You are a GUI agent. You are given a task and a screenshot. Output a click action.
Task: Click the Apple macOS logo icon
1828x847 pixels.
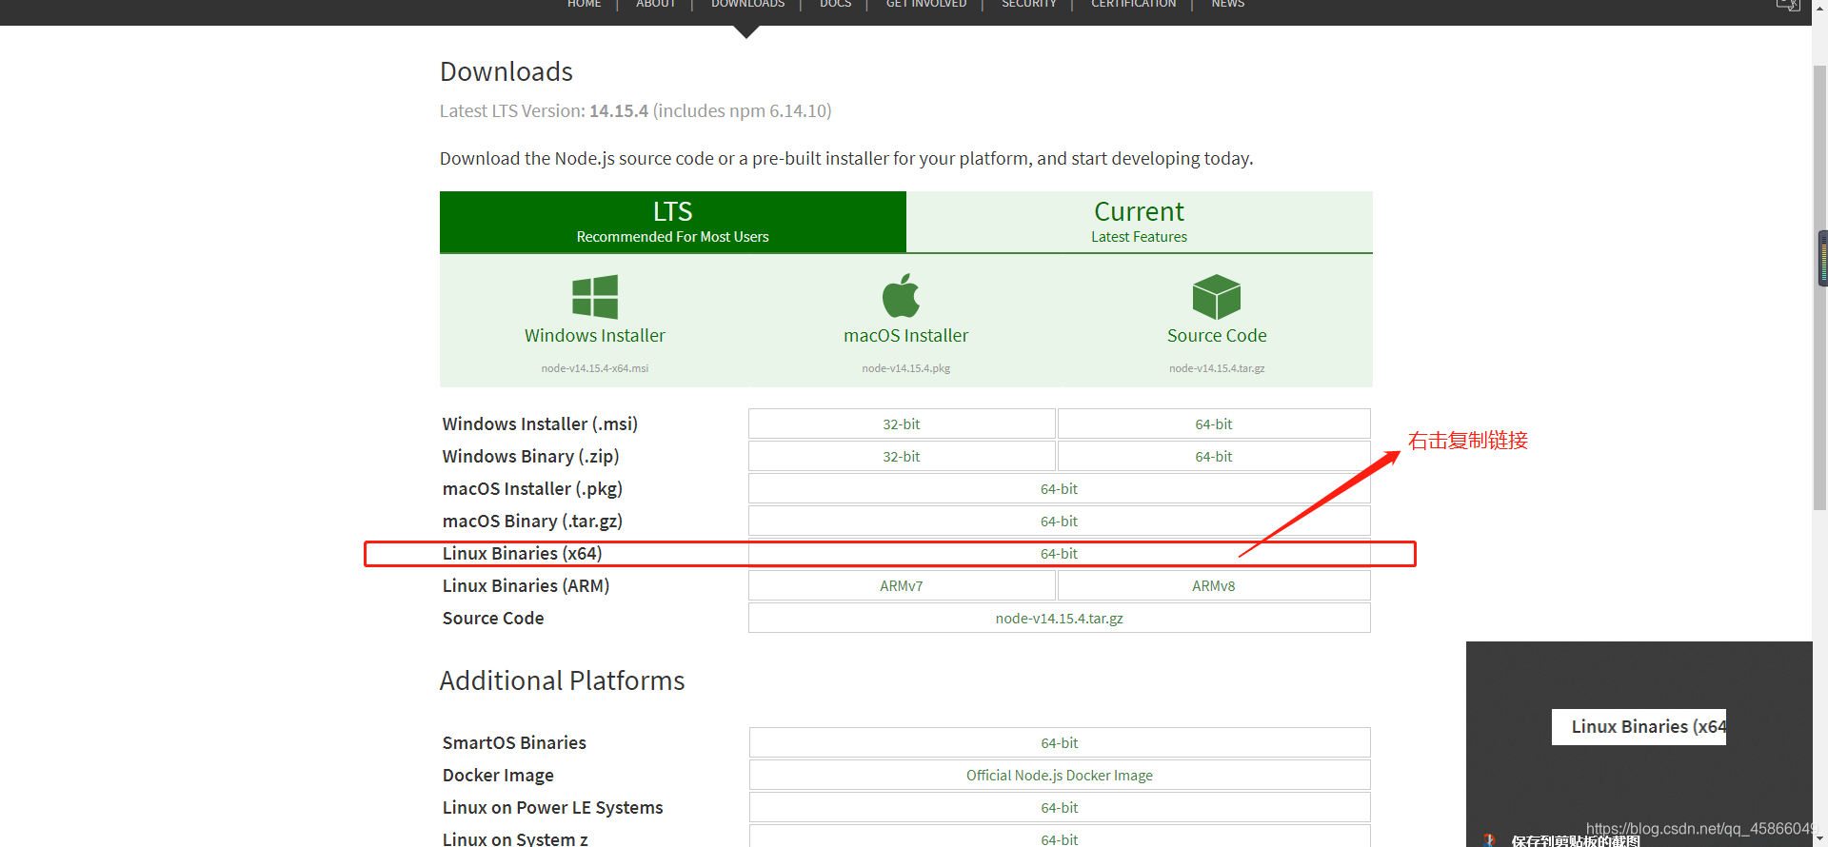[x=902, y=296]
